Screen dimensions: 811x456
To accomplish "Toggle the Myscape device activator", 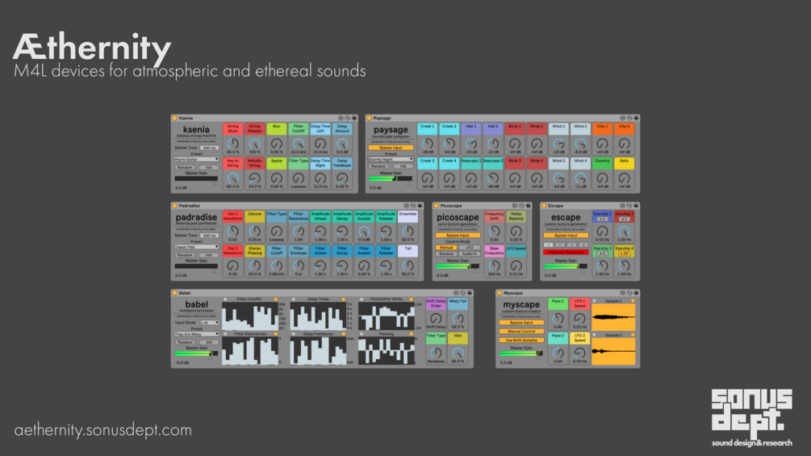I will 500,293.
